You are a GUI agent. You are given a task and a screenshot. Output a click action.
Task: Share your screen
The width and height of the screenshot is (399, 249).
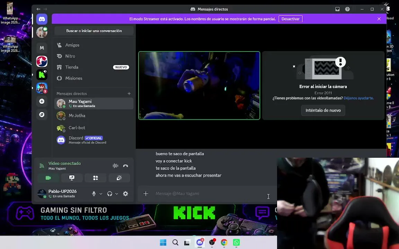point(72,178)
